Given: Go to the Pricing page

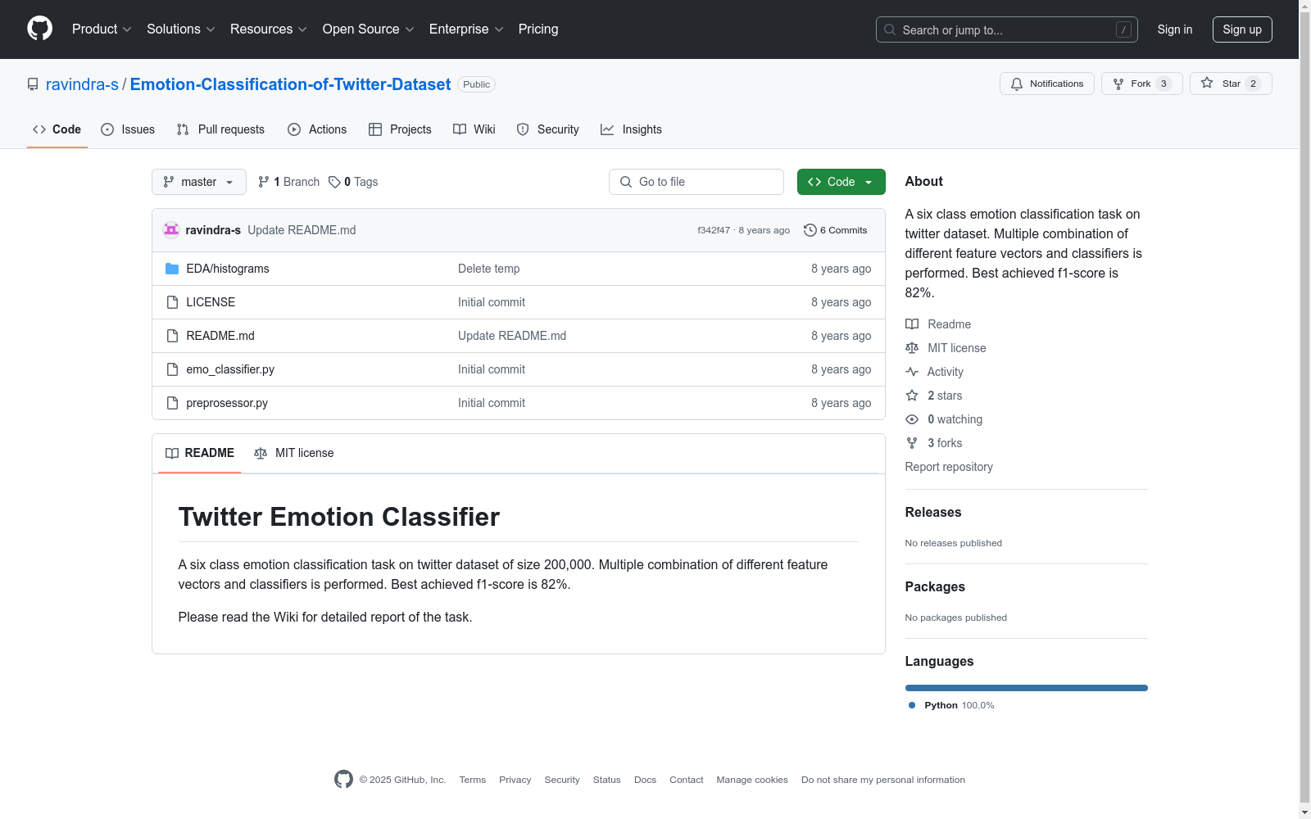Looking at the screenshot, I should point(538,29).
